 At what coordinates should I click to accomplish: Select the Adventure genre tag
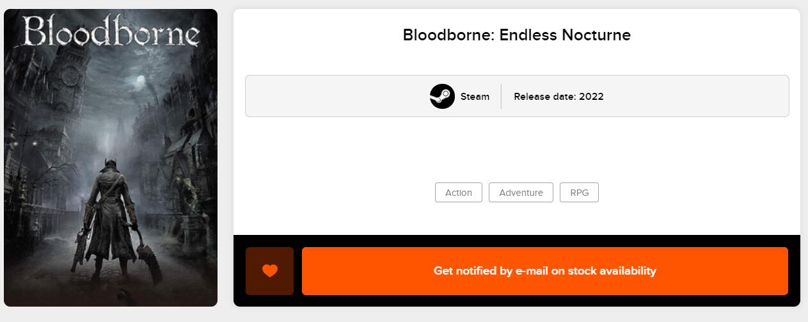[521, 193]
